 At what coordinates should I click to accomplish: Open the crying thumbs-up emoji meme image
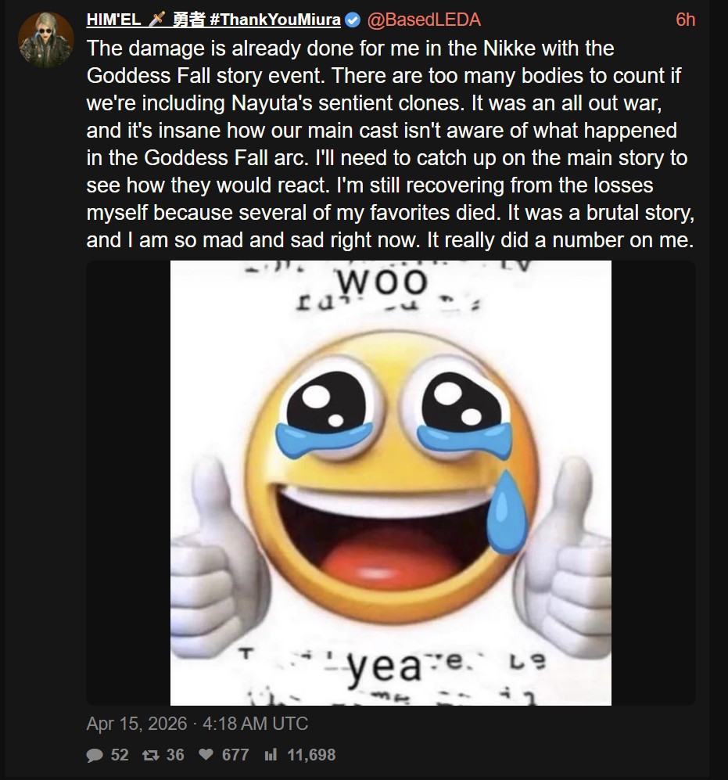coord(391,483)
